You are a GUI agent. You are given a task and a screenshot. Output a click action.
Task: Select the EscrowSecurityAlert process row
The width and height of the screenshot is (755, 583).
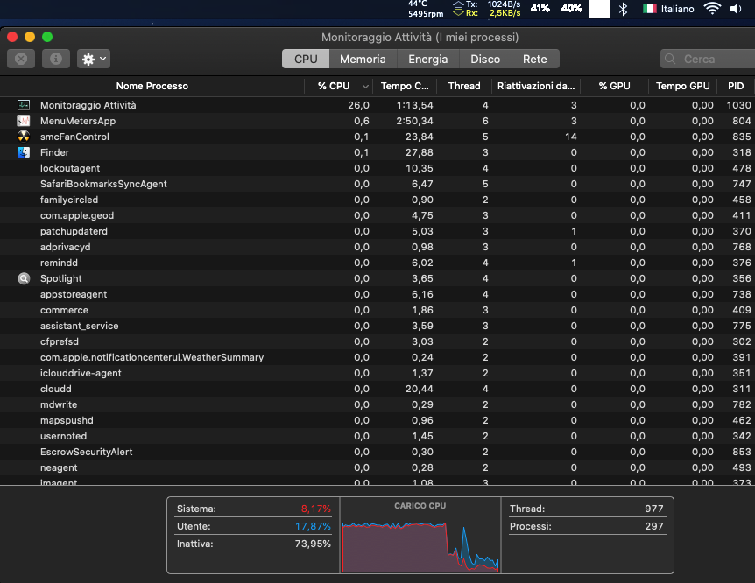pyautogui.click(x=377, y=452)
